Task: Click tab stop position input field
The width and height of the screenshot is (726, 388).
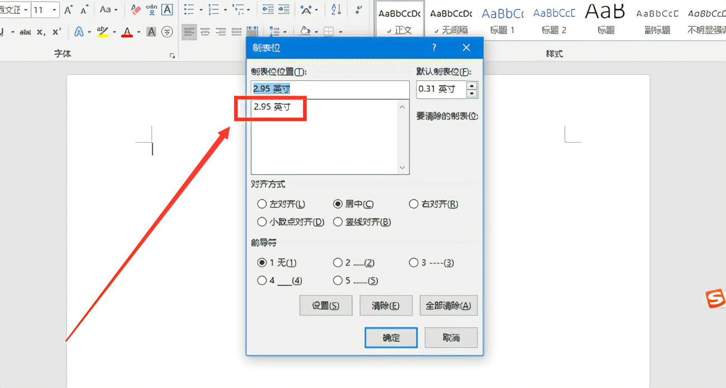Action: coord(330,89)
